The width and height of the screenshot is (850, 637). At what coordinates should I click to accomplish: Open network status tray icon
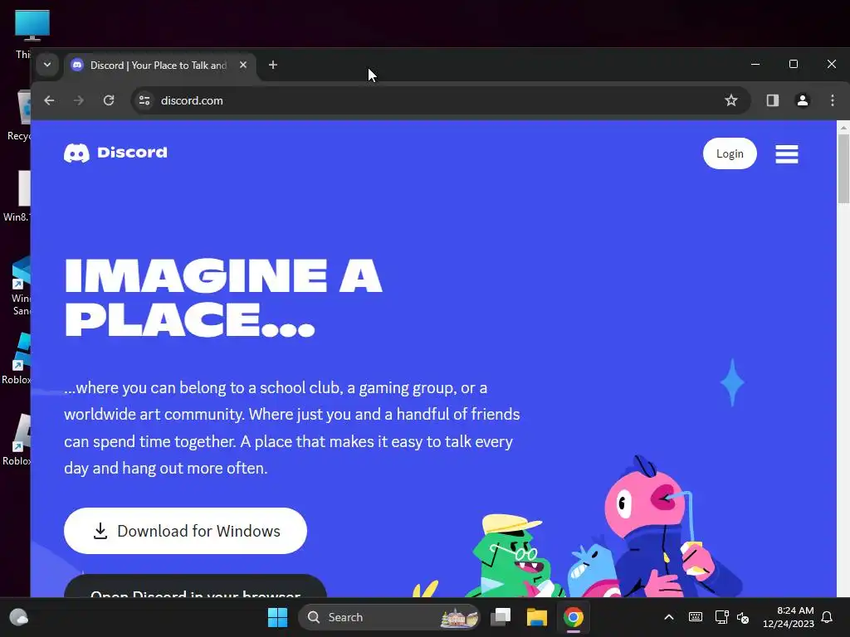tap(721, 617)
